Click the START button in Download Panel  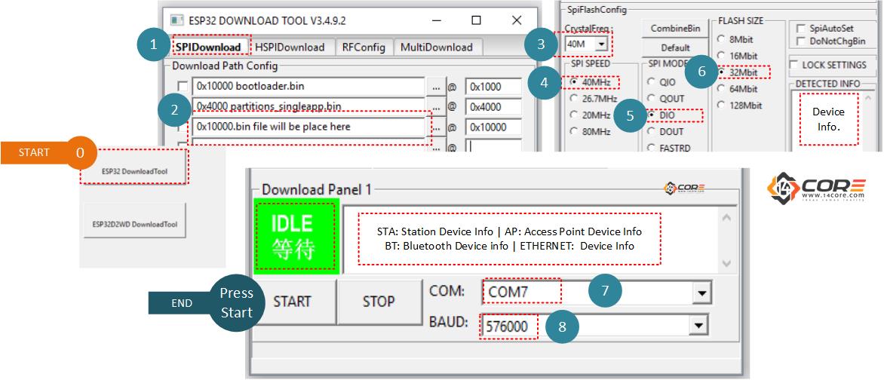point(292,302)
